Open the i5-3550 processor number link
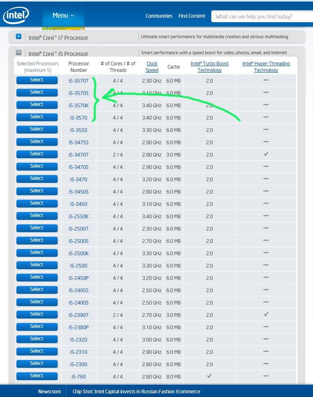Screen dimensions: 313x397 point(79,130)
